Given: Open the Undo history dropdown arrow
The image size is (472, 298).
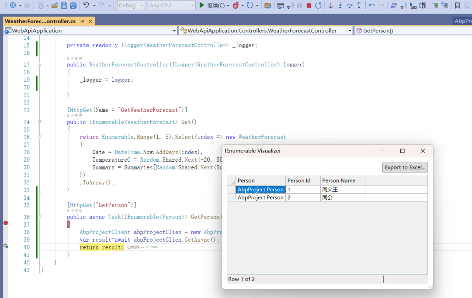Looking at the screenshot, I should click(94, 6).
